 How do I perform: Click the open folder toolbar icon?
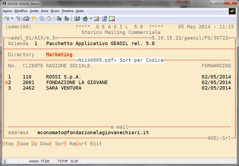[34, 18]
